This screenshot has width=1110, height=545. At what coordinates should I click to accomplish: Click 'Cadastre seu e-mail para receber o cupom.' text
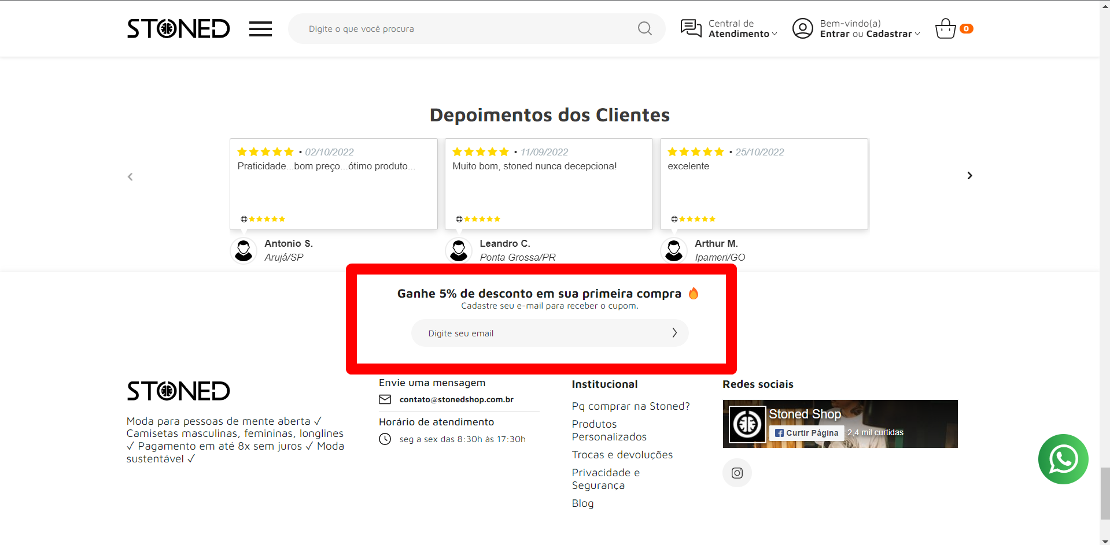click(x=550, y=306)
